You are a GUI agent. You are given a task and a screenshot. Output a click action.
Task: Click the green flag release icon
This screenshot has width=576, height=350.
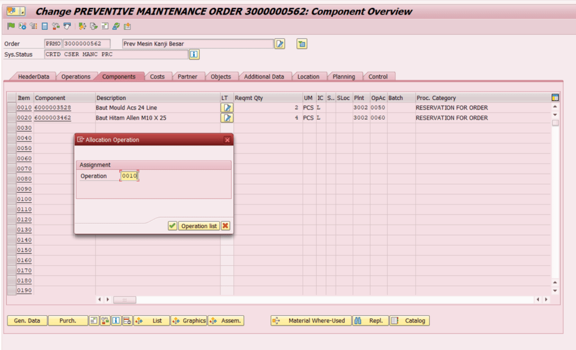click(11, 26)
